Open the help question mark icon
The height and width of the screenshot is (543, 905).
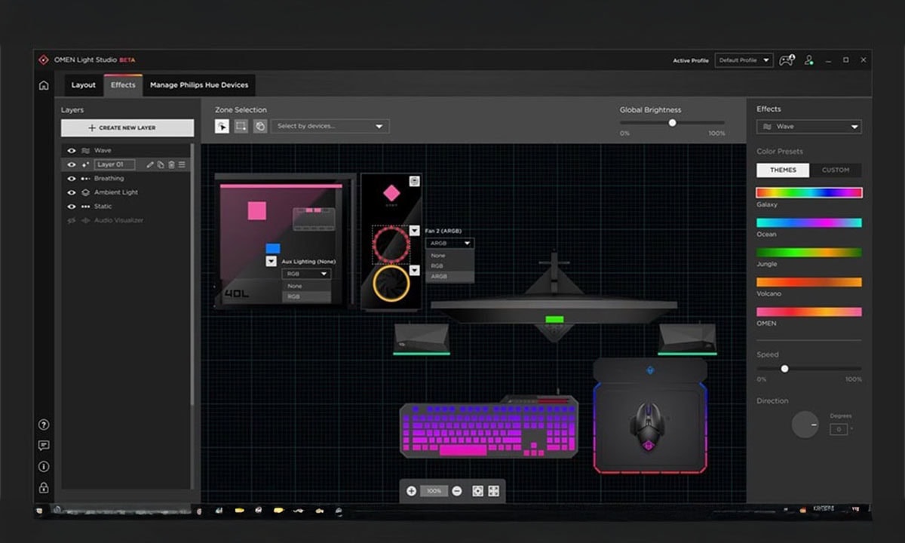click(44, 425)
